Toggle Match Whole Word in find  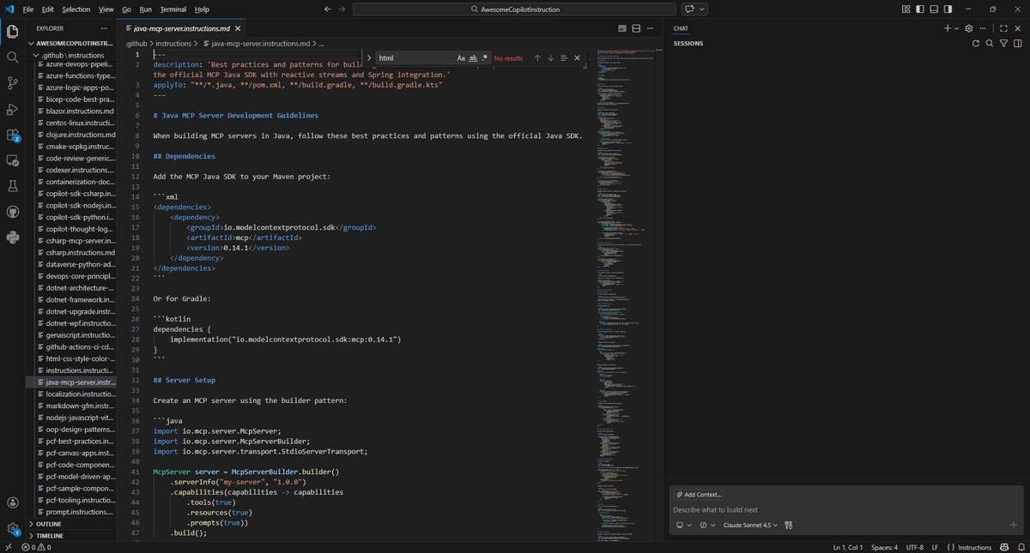pos(473,58)
